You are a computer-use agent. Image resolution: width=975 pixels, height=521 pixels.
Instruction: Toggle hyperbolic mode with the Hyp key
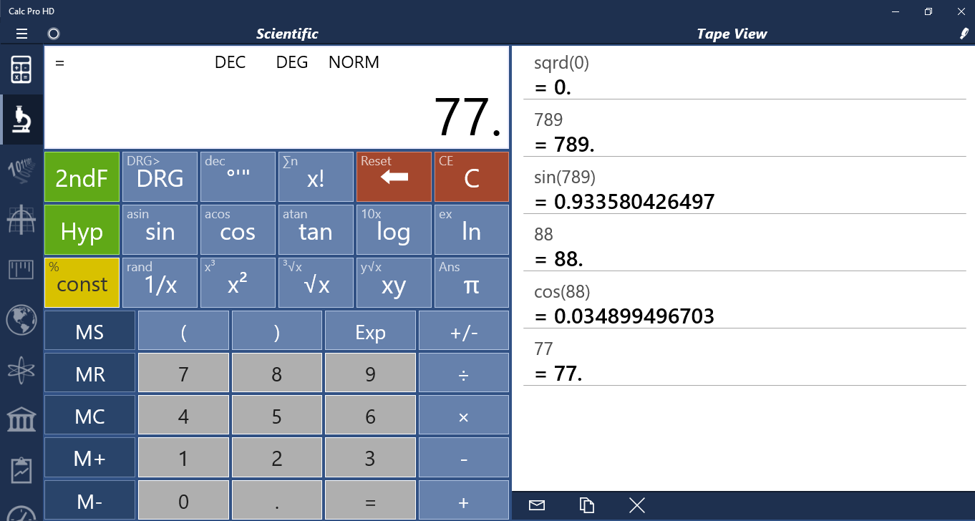tap(82, 229)
